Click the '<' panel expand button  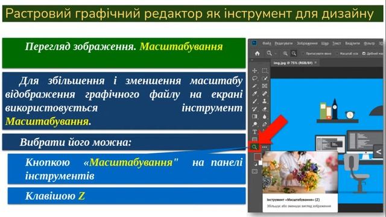tap(379, 152)
